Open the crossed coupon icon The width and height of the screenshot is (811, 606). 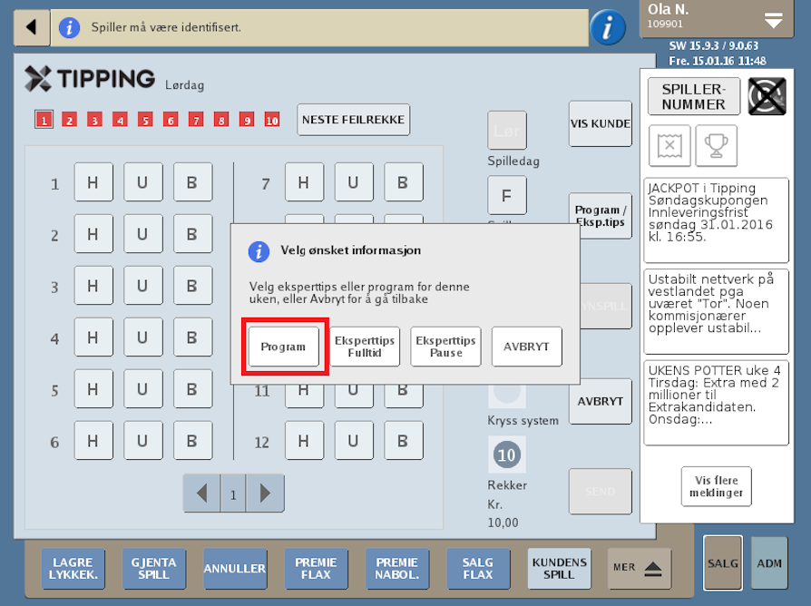669,145
